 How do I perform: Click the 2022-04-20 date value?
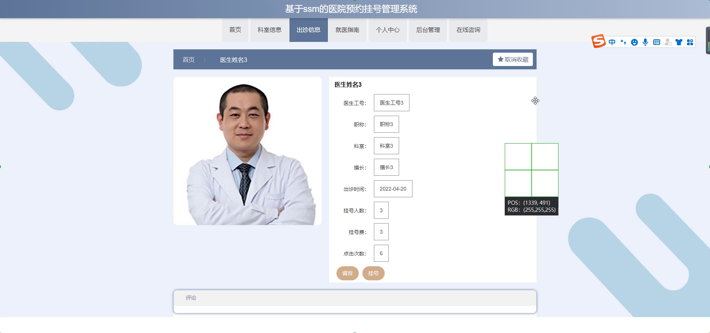click(393, 189)
